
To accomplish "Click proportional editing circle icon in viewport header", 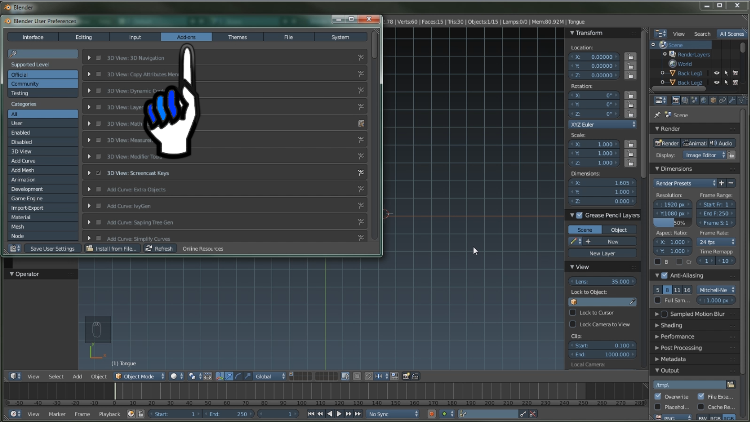I will click(357, 376).
